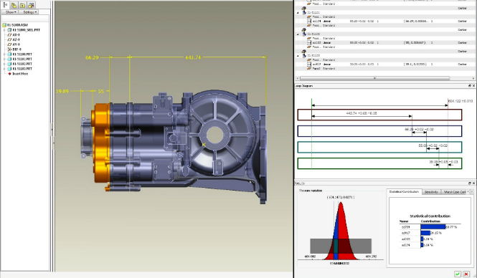Click the orange end-cap part on model
477x278 pixels.
tap(101, 143)
